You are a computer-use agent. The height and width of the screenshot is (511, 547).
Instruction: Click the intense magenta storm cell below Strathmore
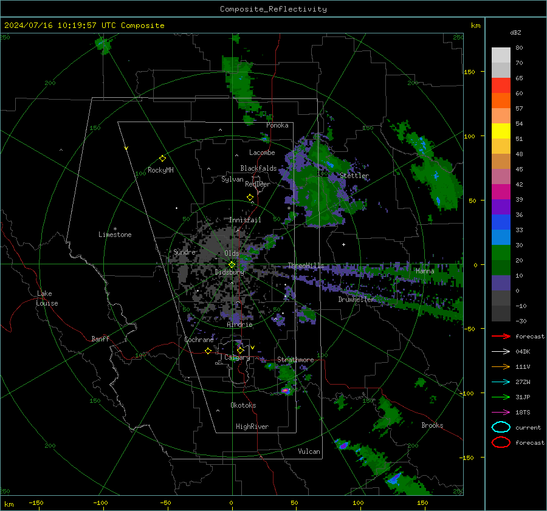(x=286, y=390)
